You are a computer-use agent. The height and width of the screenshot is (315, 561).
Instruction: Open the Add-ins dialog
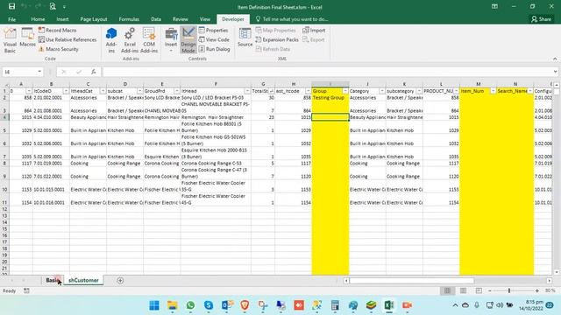(x=111, y=40)
